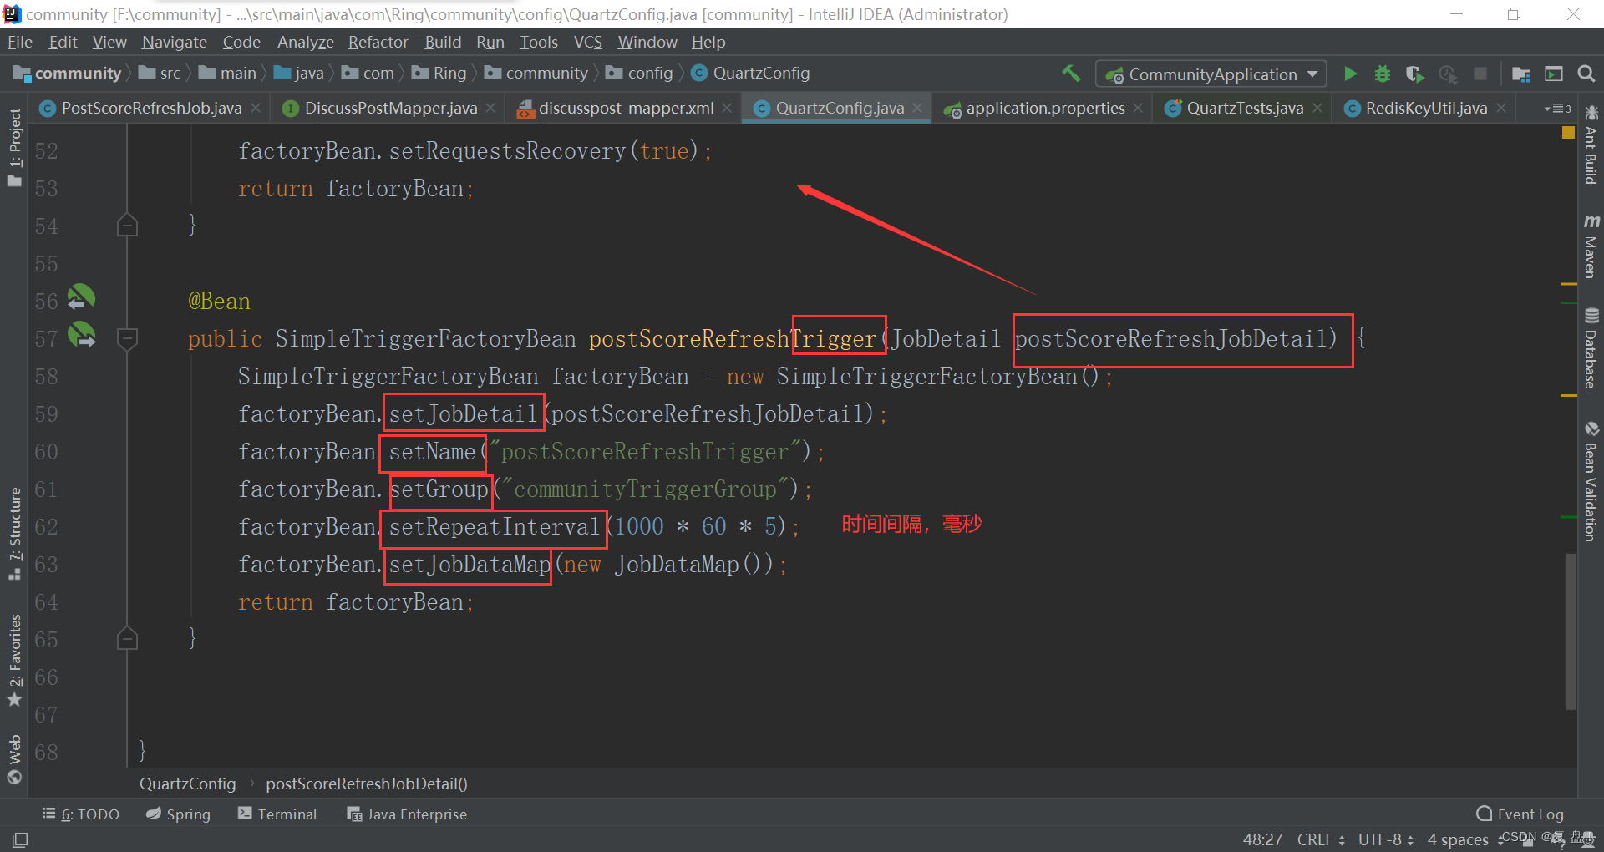
Task: Open the TODO tool window
Action: point(81,814)
